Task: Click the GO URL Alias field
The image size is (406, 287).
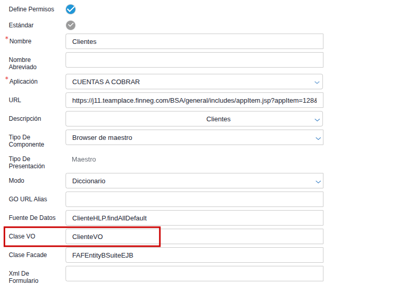Action: [x=194, y=199]
